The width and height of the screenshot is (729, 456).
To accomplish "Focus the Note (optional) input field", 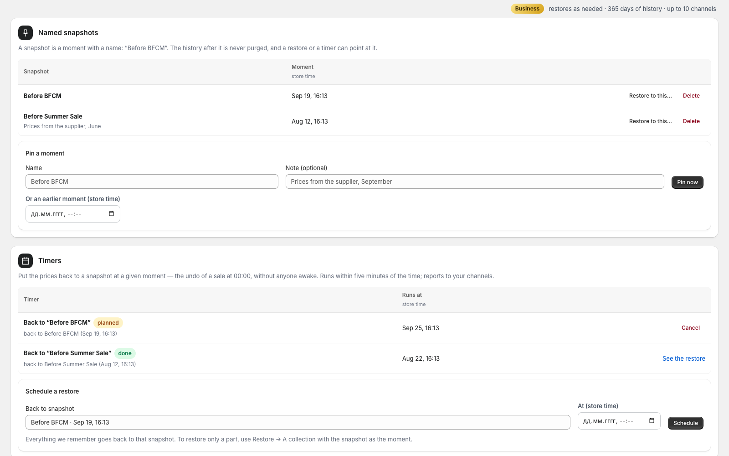I will click(x=475, y=181).
